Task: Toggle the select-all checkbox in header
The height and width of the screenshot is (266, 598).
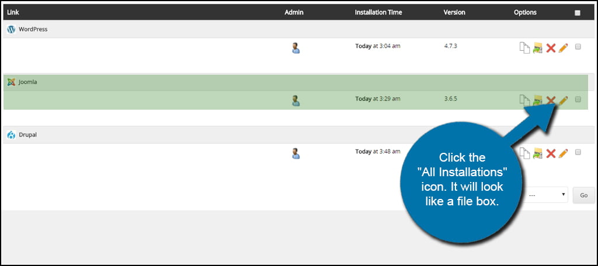Action: click(x=578, y=13)
